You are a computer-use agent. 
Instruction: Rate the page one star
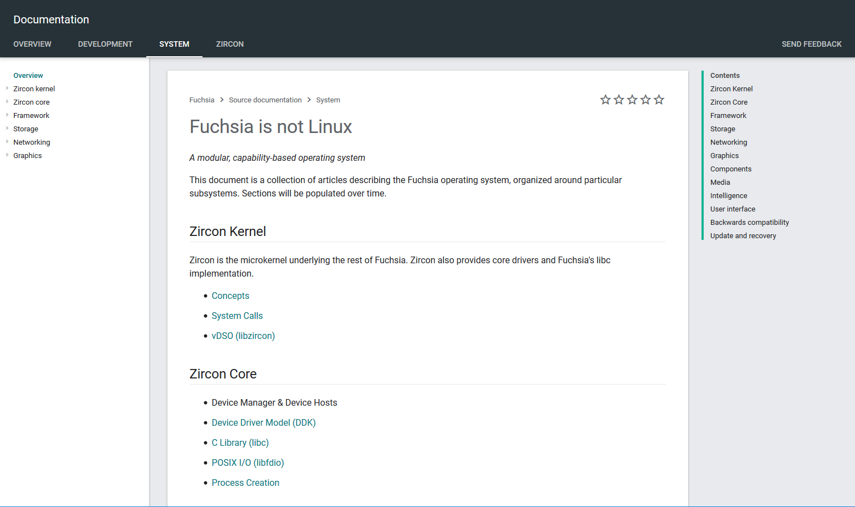(605, 100)
